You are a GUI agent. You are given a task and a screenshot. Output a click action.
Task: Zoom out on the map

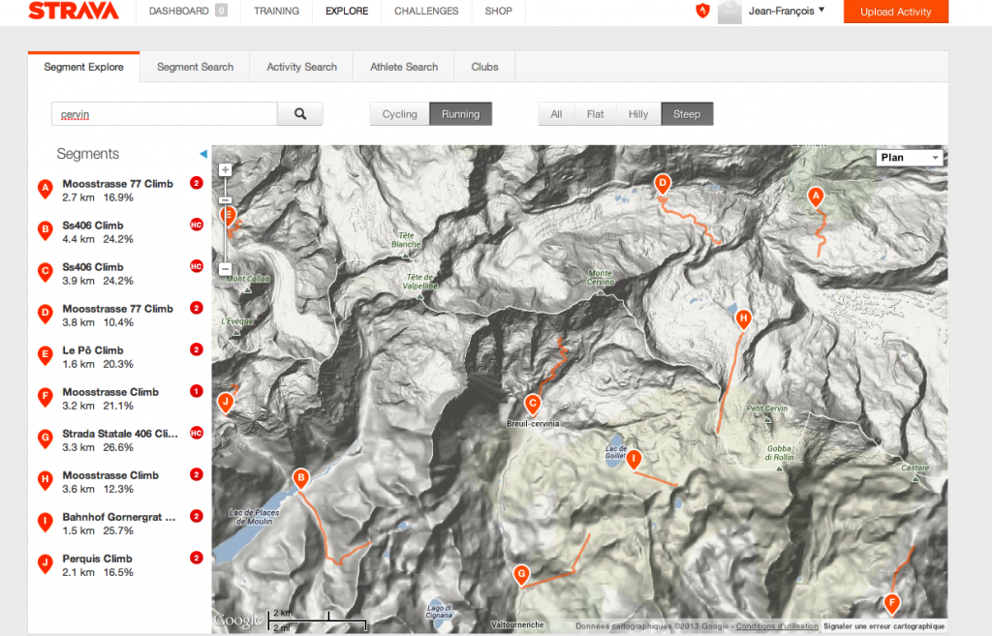point(225,269)
